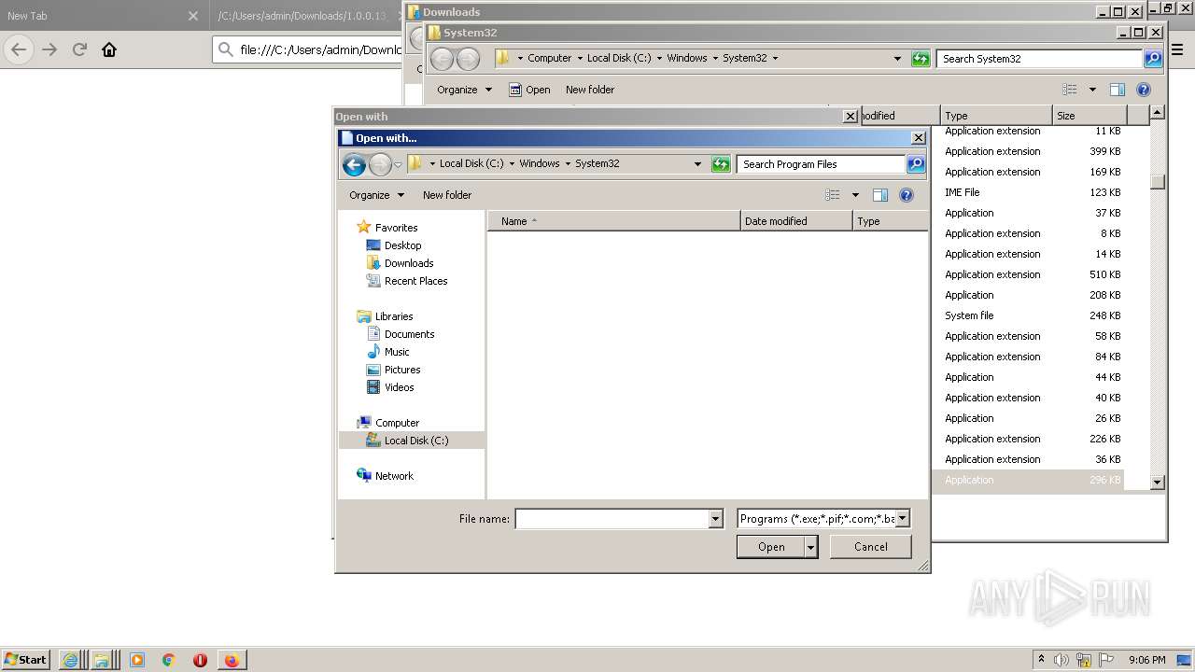
Task: Click forward arrow in Open with dialog
Action: [380, 165]
